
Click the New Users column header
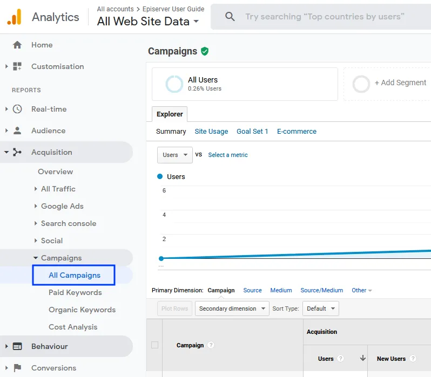(391, 359)
